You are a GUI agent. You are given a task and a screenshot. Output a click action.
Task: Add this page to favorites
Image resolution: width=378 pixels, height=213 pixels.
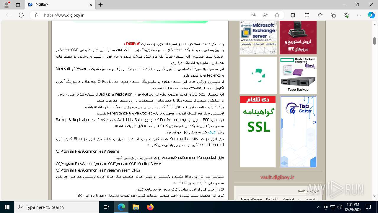277,15
